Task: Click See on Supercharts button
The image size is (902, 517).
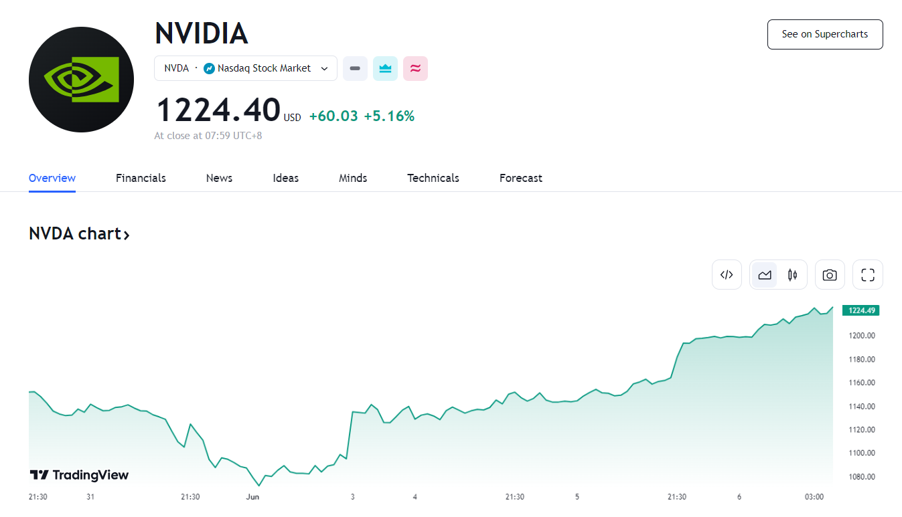Action: coord(824,34)
